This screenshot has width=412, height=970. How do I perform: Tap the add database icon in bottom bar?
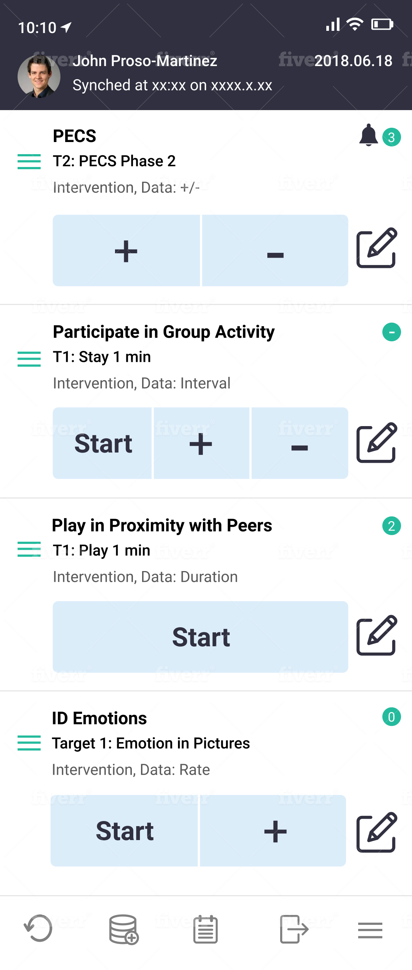(123, 929)
